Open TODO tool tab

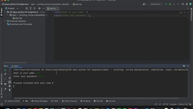pyautogui.click(x=55, y=101)
